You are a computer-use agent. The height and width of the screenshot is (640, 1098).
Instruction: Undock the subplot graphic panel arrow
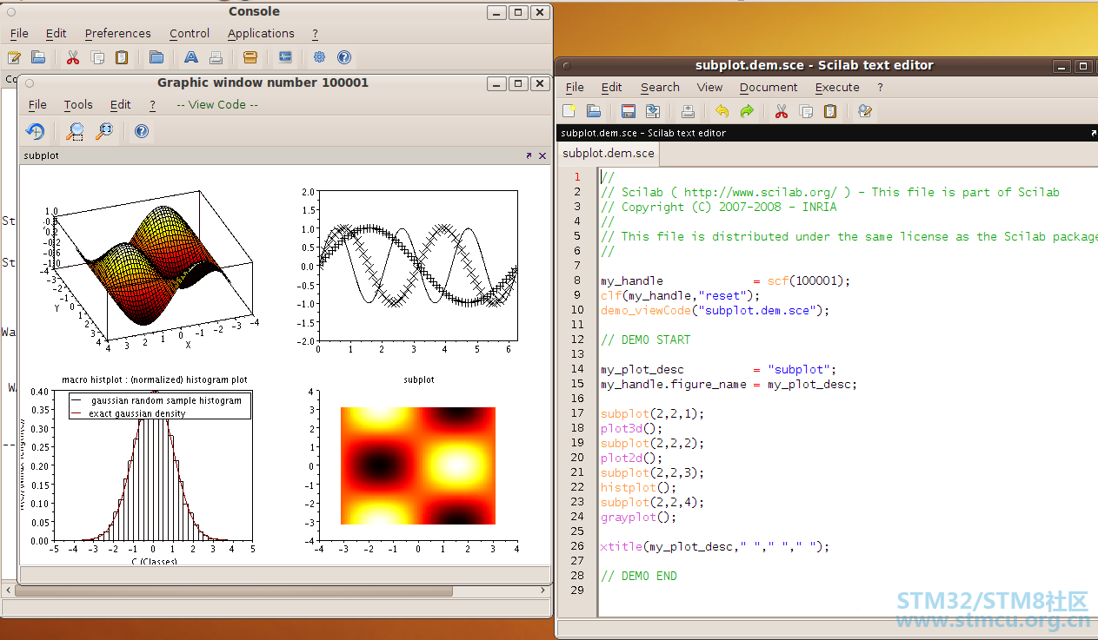(x=529, y=155)
